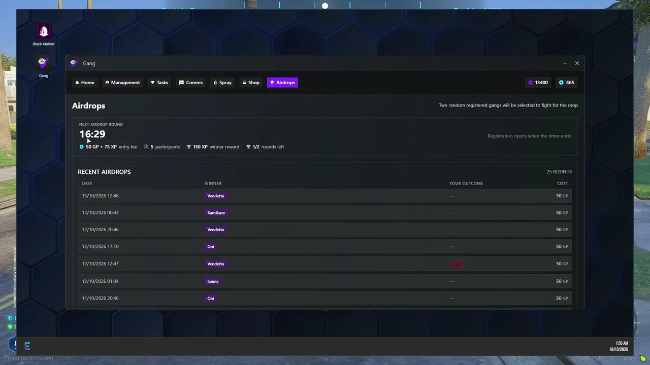The height and width of the screenshot is (365, 650).
Task: Select the Airdrops tab
Action: pyautogui.click(x=282, y=83)
